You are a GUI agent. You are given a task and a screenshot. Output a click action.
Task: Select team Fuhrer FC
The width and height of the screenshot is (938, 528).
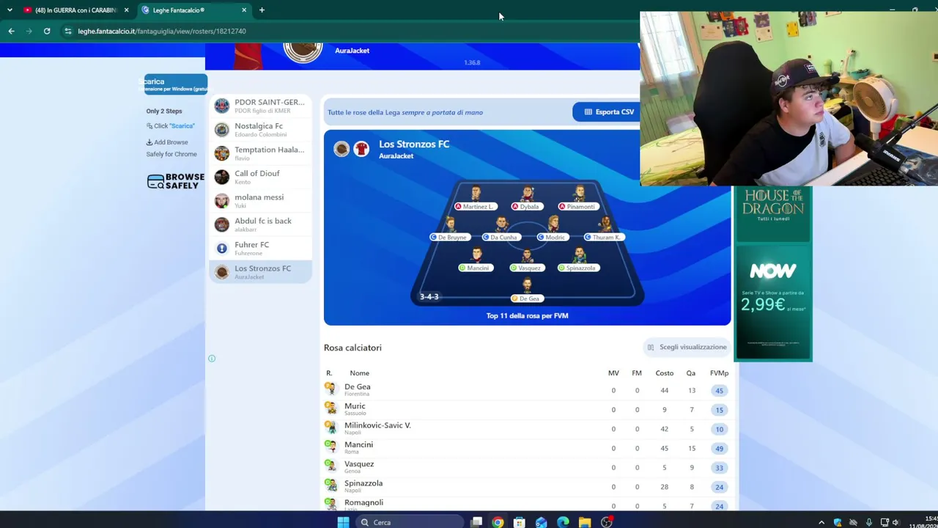tap(260, 249)
